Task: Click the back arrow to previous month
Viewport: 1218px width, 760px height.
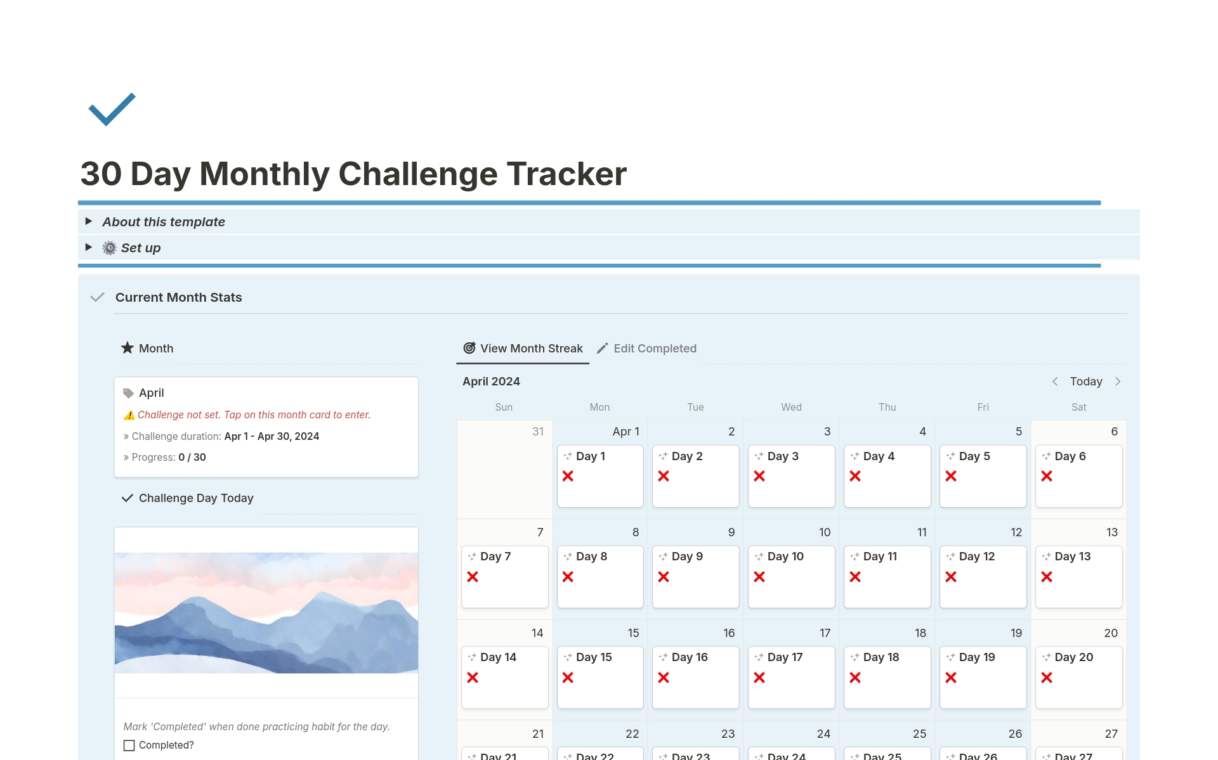Action: (x=1052, y=380)
